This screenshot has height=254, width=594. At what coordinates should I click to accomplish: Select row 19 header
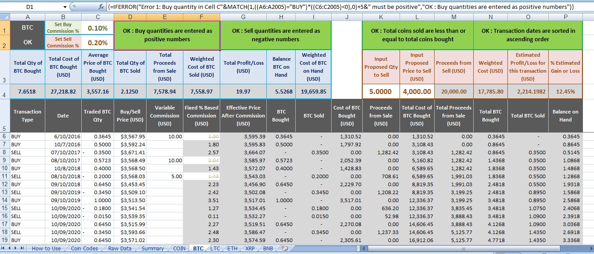[5, 240]
